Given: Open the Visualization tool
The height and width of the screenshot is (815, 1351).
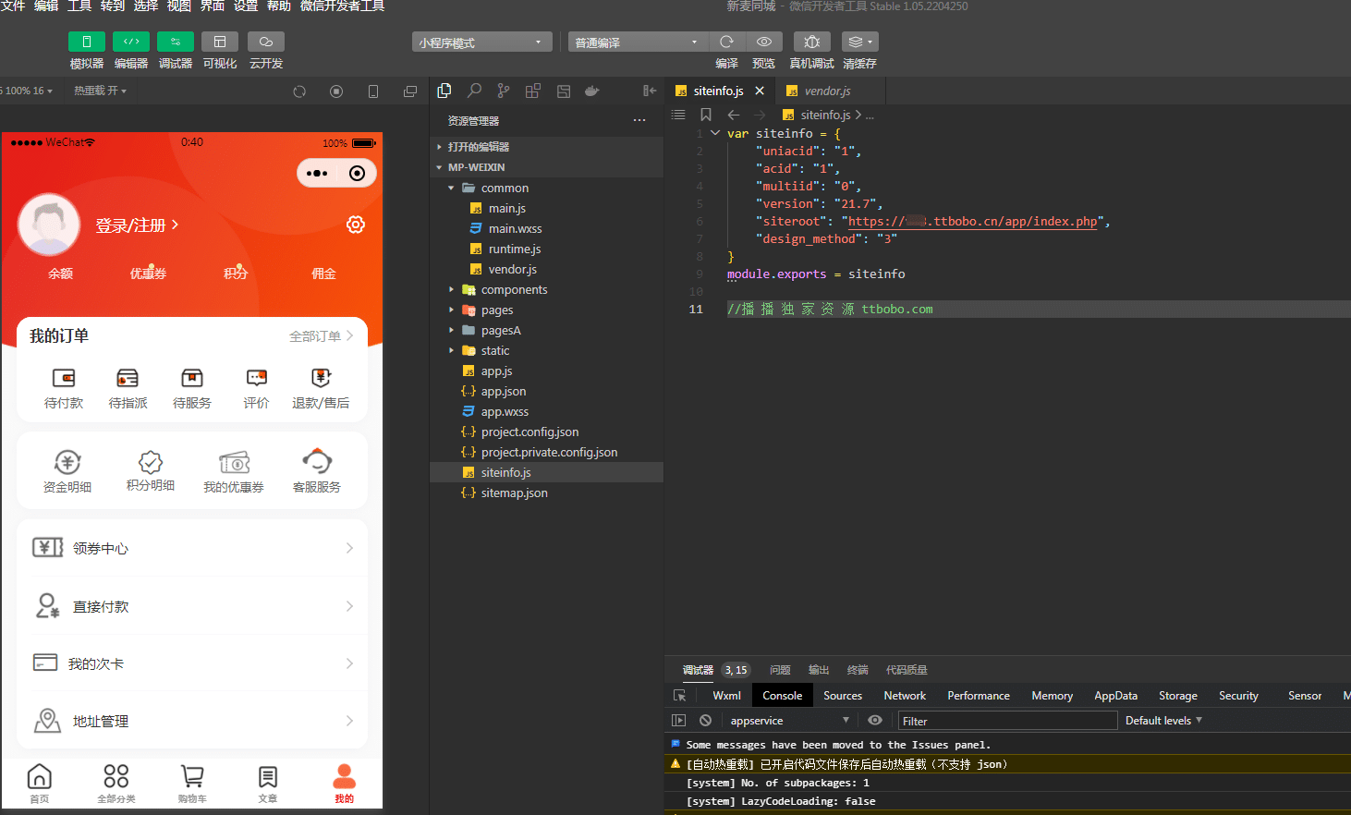Looking at the screenshot, I should click(x=220, y=42).
